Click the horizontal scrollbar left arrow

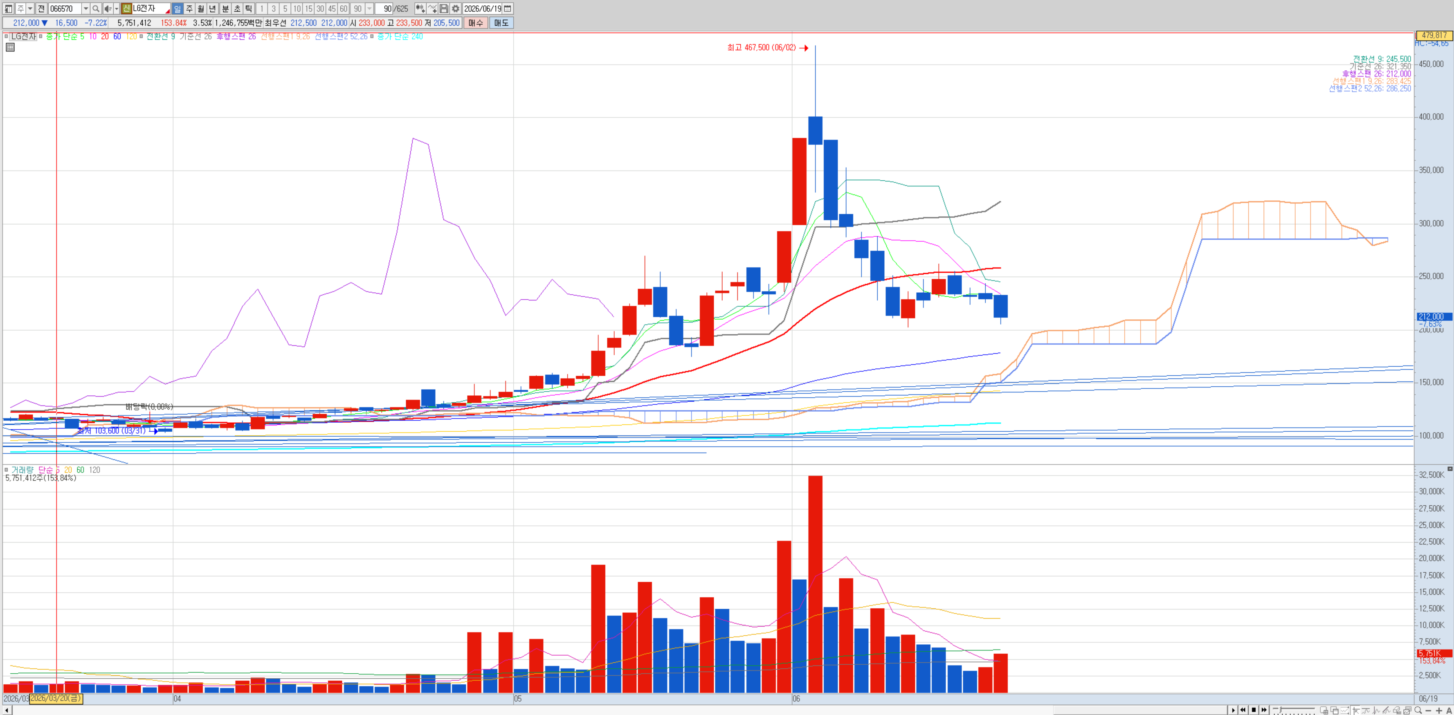tap(7, 710)
